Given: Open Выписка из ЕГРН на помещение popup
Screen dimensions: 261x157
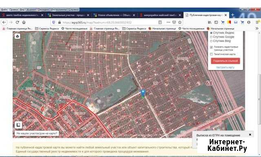Looking at the screenshot, I should point(218,135).
